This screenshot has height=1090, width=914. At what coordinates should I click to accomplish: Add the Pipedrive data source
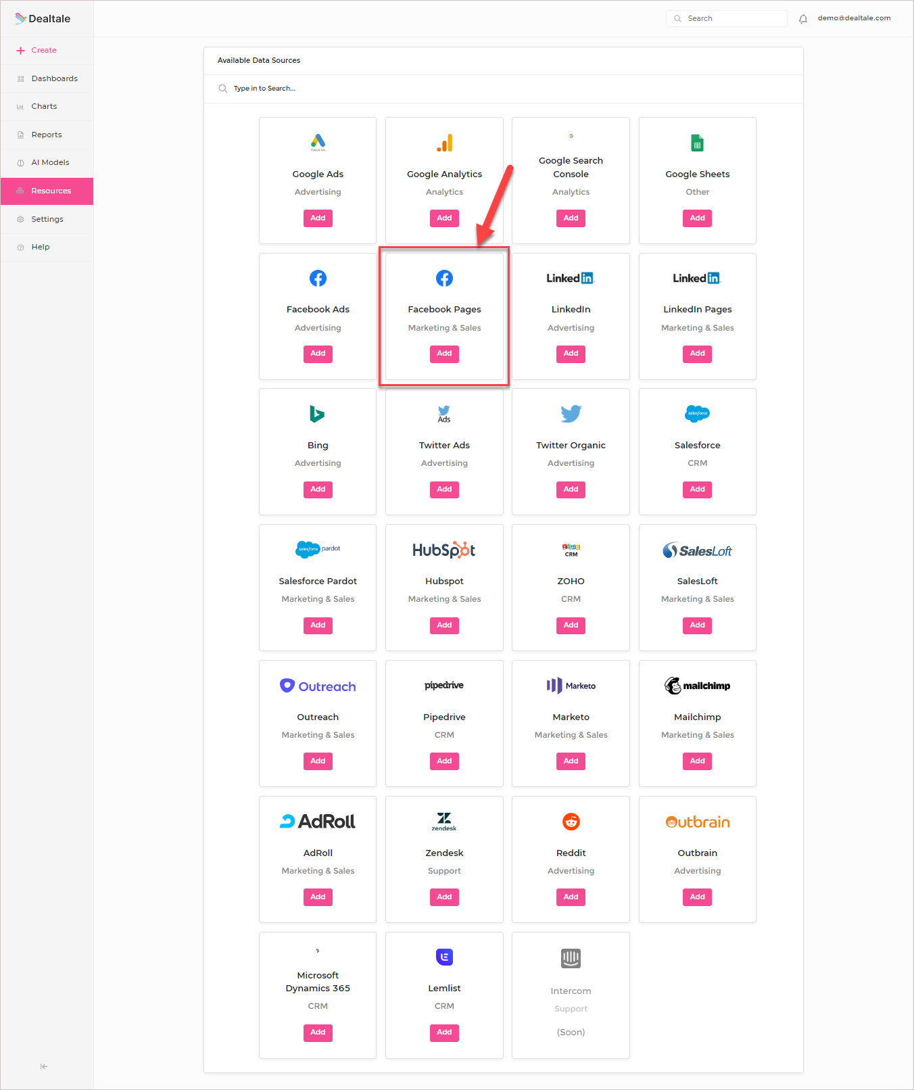point(444,761)
